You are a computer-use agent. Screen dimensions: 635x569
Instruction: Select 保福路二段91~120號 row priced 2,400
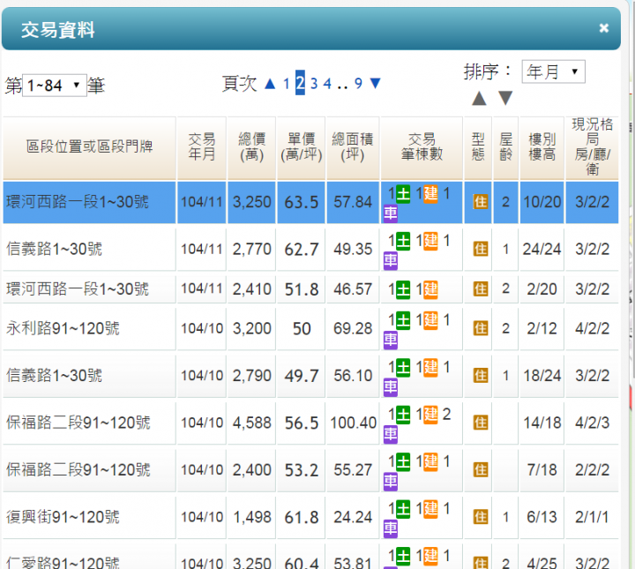[310, 470]
